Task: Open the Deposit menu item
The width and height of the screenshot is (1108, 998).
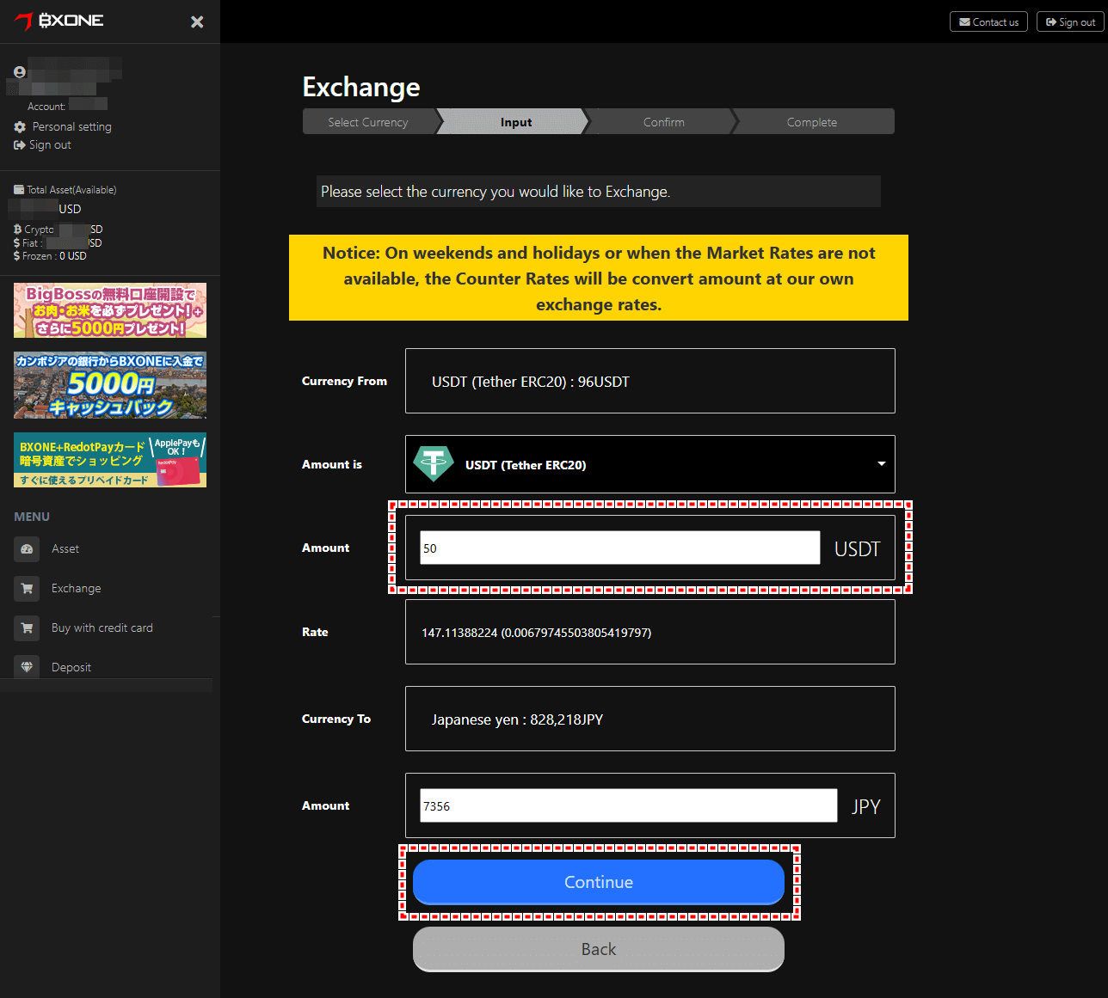Action: (x=71, y=667)
